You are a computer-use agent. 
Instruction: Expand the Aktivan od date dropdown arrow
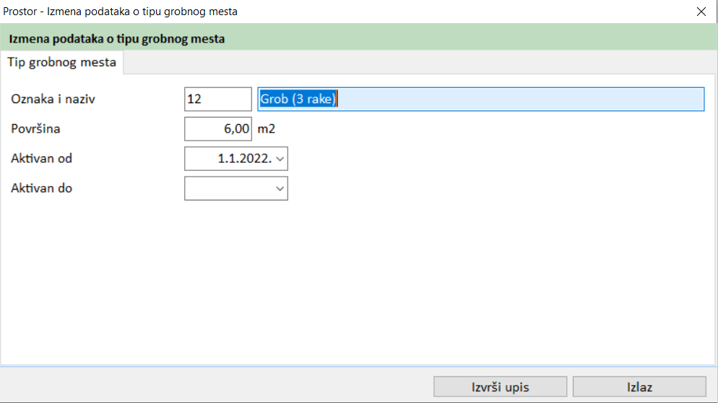pos(280,159)
